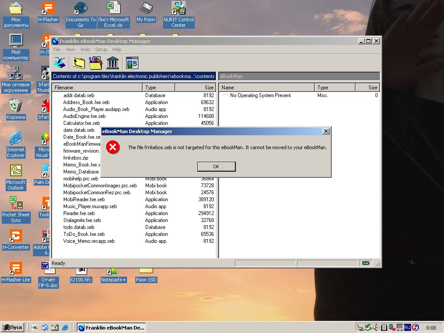444x333 pixels.
Task: Click the green connection status icon
Action: tap(366, 263)
